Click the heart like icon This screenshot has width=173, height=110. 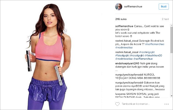pos(117,104)
